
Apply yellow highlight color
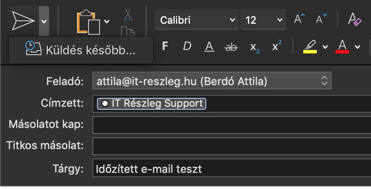point(310,47)
